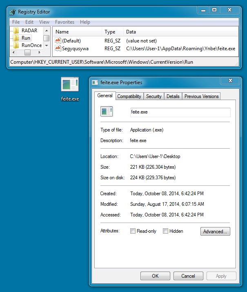Click the file icon inside Properties General tab
The image size is (247, 292).
pos(107,111)
